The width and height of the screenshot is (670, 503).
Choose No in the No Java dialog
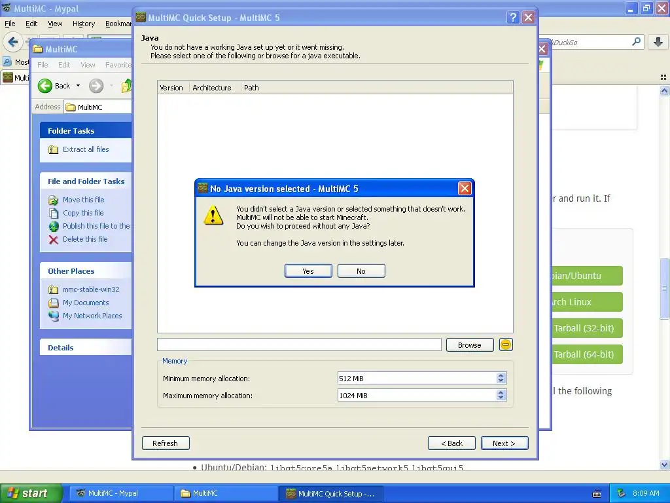pos(361,270)
